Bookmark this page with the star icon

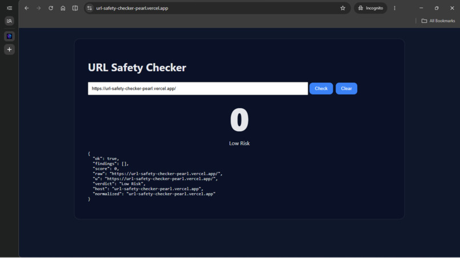[x=342, y=8]
